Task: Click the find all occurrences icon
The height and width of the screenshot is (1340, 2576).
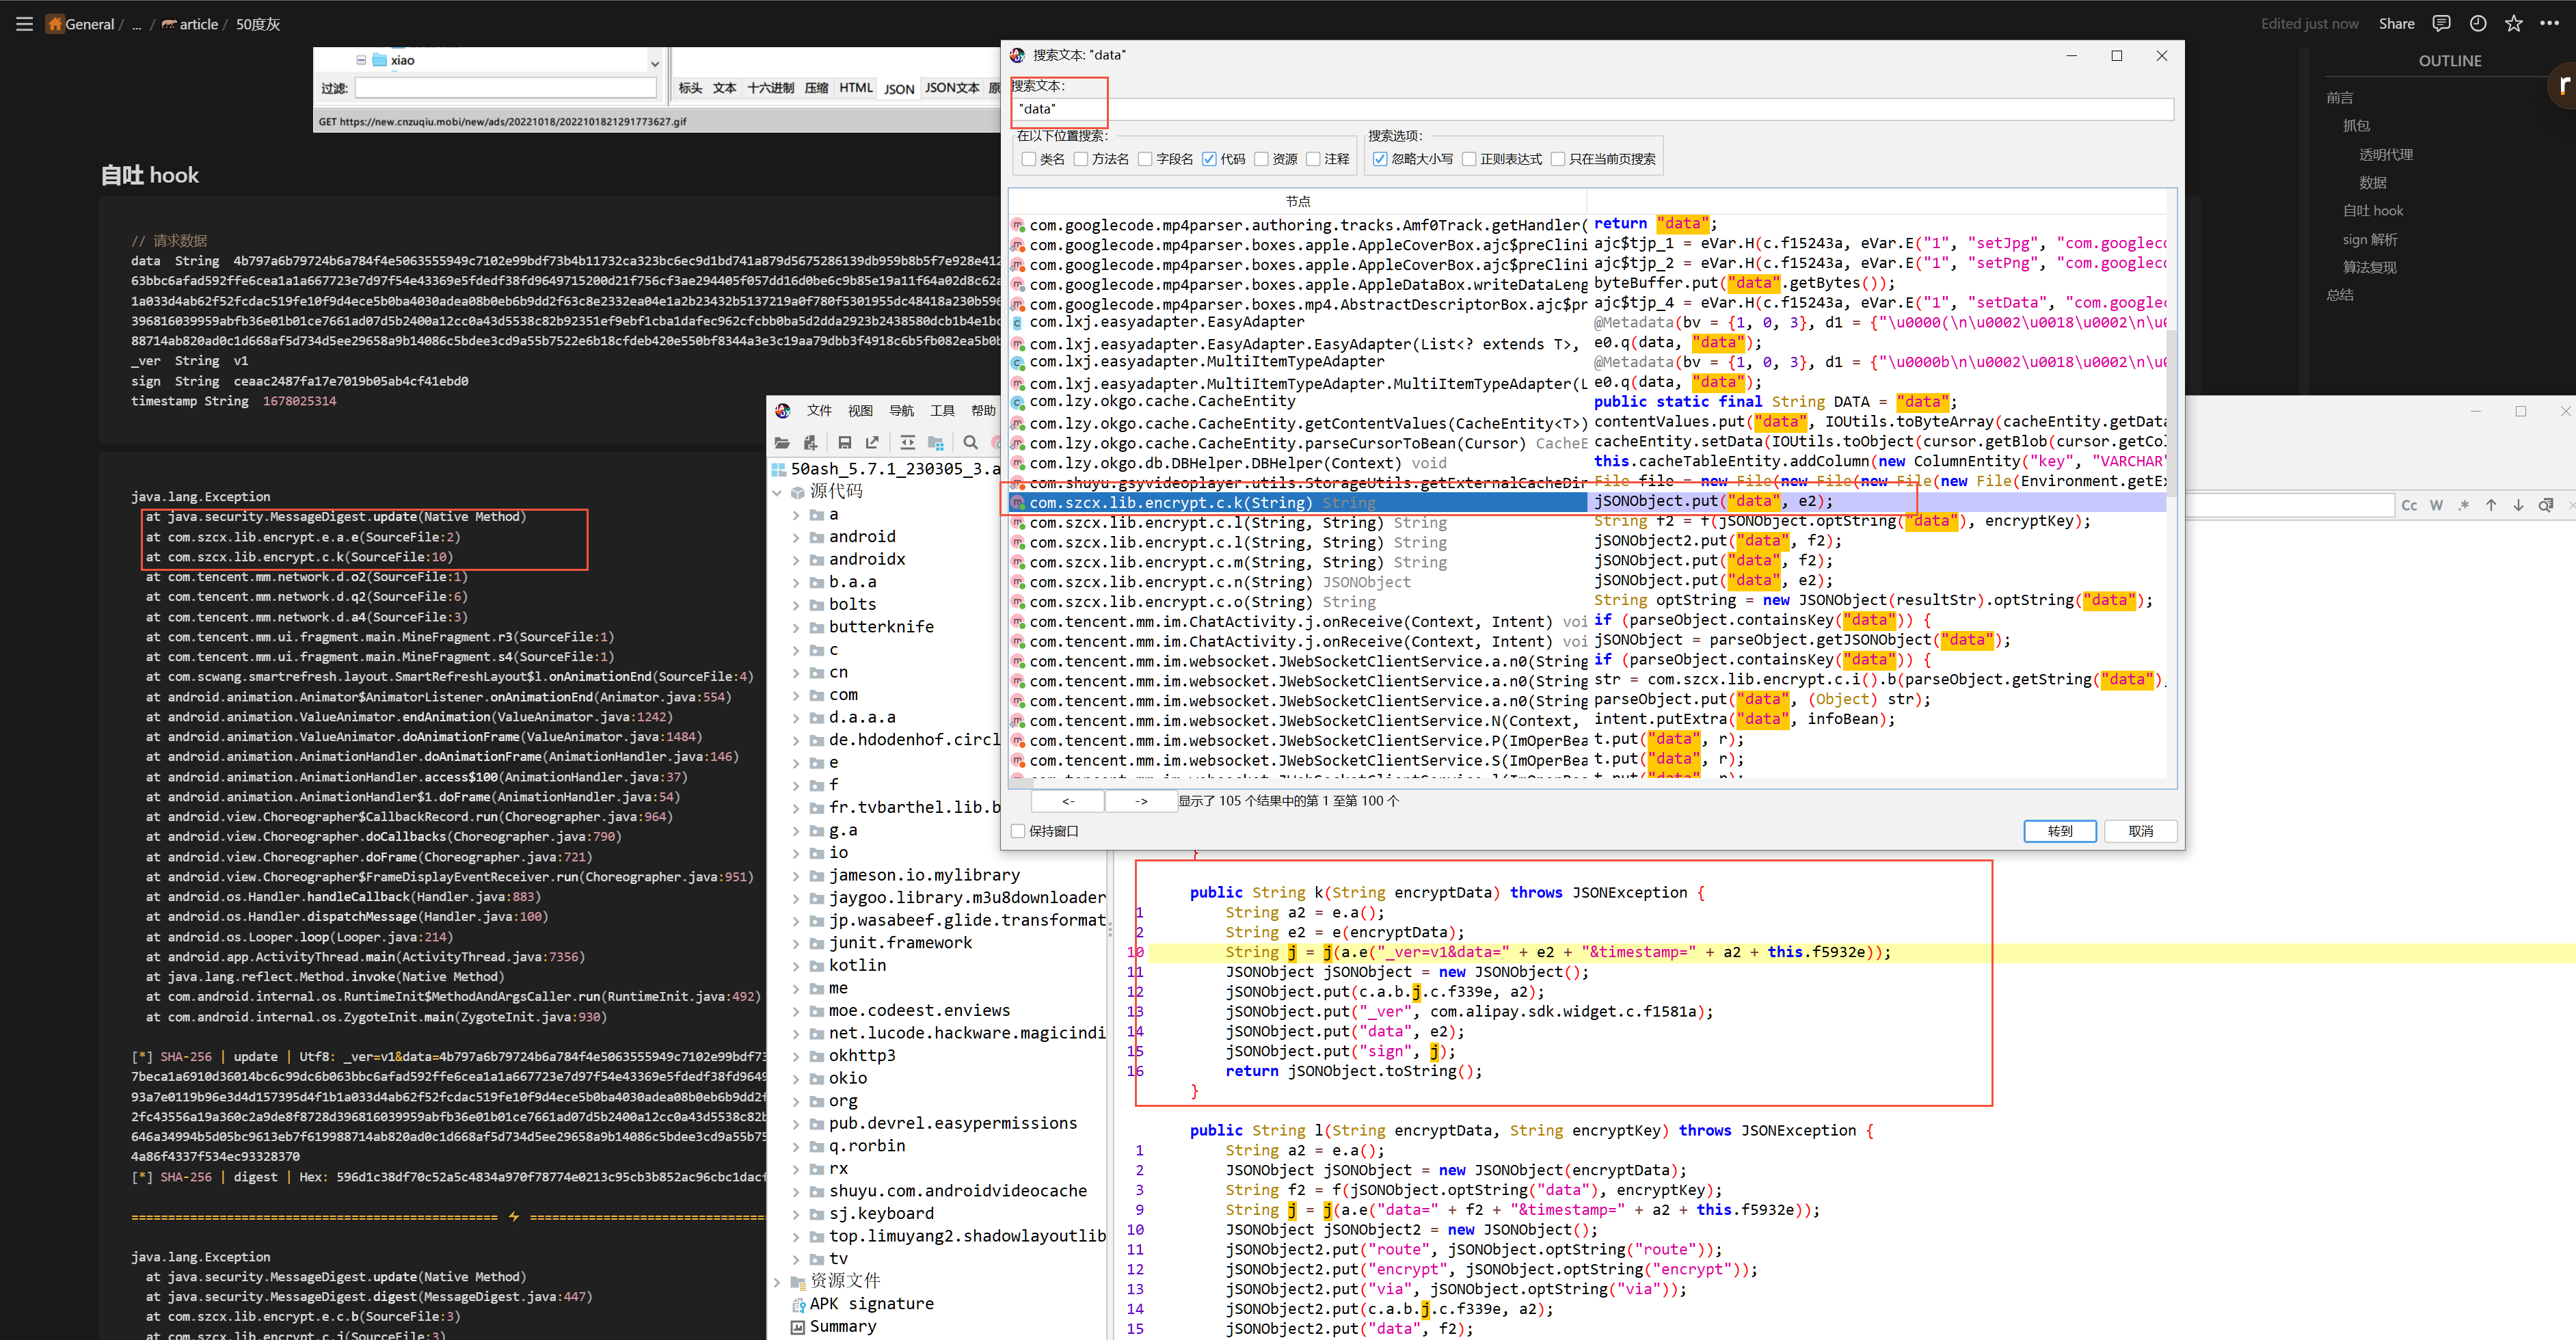Action: pyautogui.click(x=2546, y=505)
